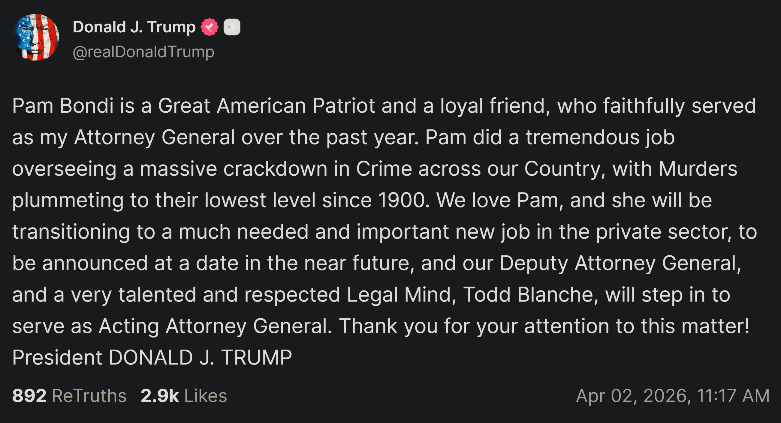Click "President DONALD J. TRUMP" signature line
The image size is (781, 423).
click(x=152, y=358)
